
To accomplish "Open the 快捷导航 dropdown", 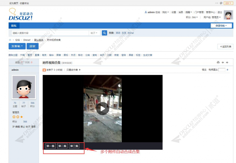I will [x=221, y=26].
